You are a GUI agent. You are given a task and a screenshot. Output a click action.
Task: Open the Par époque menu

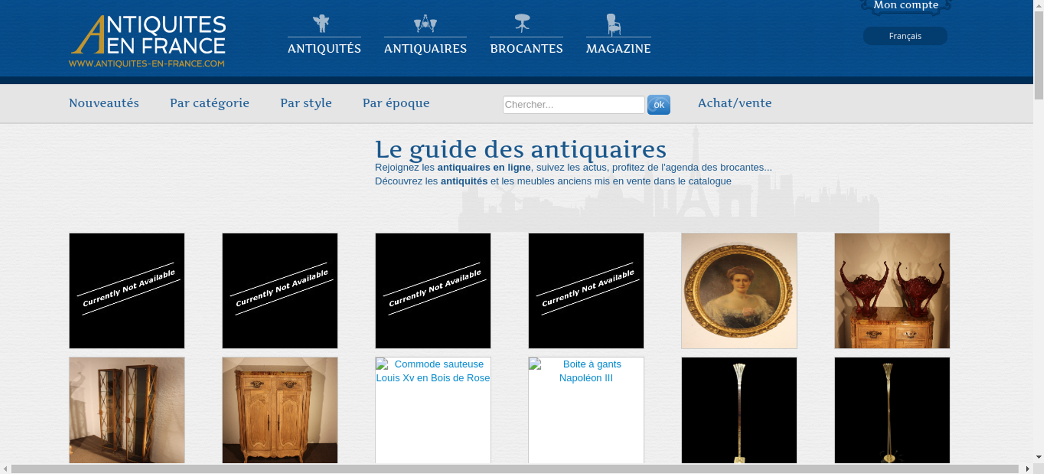[x=396, y=103]
